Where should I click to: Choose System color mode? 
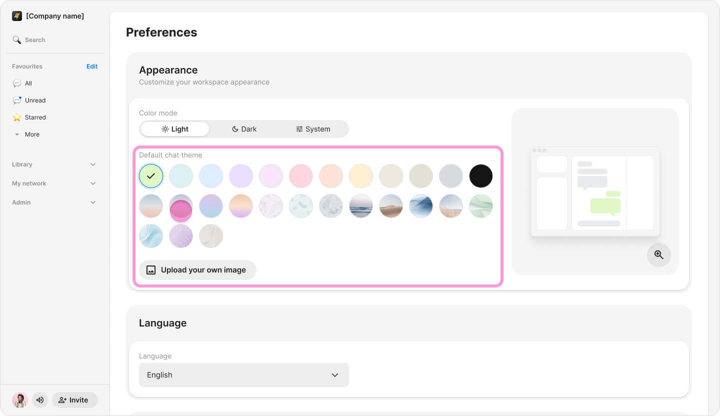[x=313, y=129]
